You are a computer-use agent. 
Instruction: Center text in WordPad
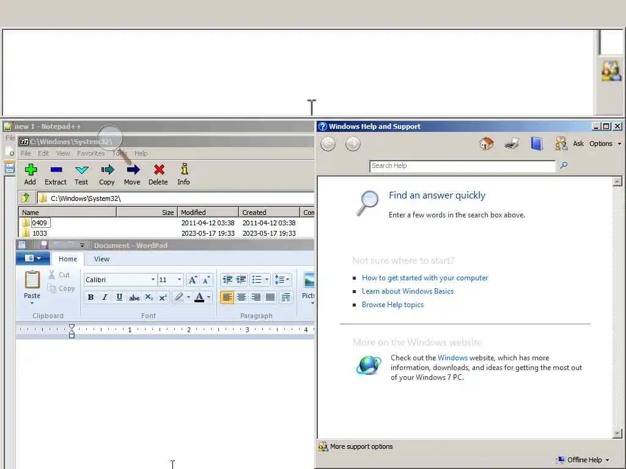241,297
